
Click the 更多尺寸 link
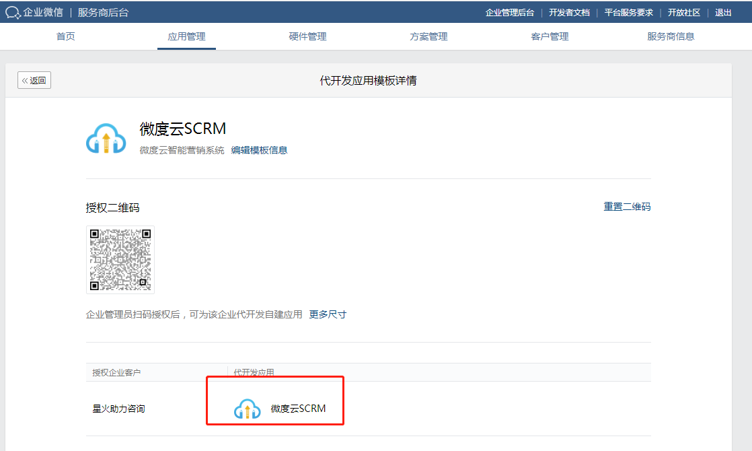coord(328,314)
